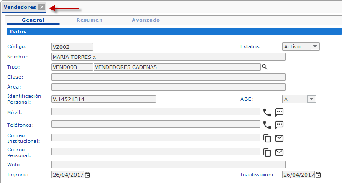The height and width of the screenshot is (183, 342).
Task: Click the magnifier search icon beside Tipo
Action: click(264, 67)
